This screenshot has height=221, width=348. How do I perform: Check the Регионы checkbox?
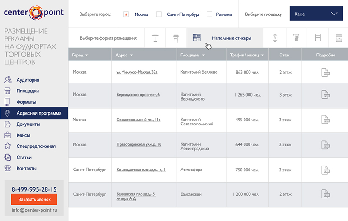coord(209,14)
